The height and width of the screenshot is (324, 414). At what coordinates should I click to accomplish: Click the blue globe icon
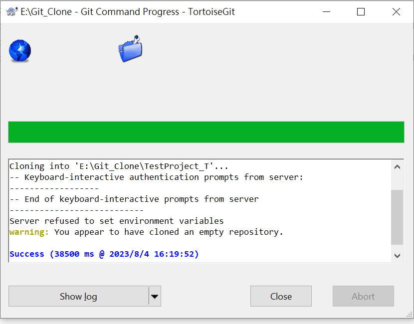[20, 51]
